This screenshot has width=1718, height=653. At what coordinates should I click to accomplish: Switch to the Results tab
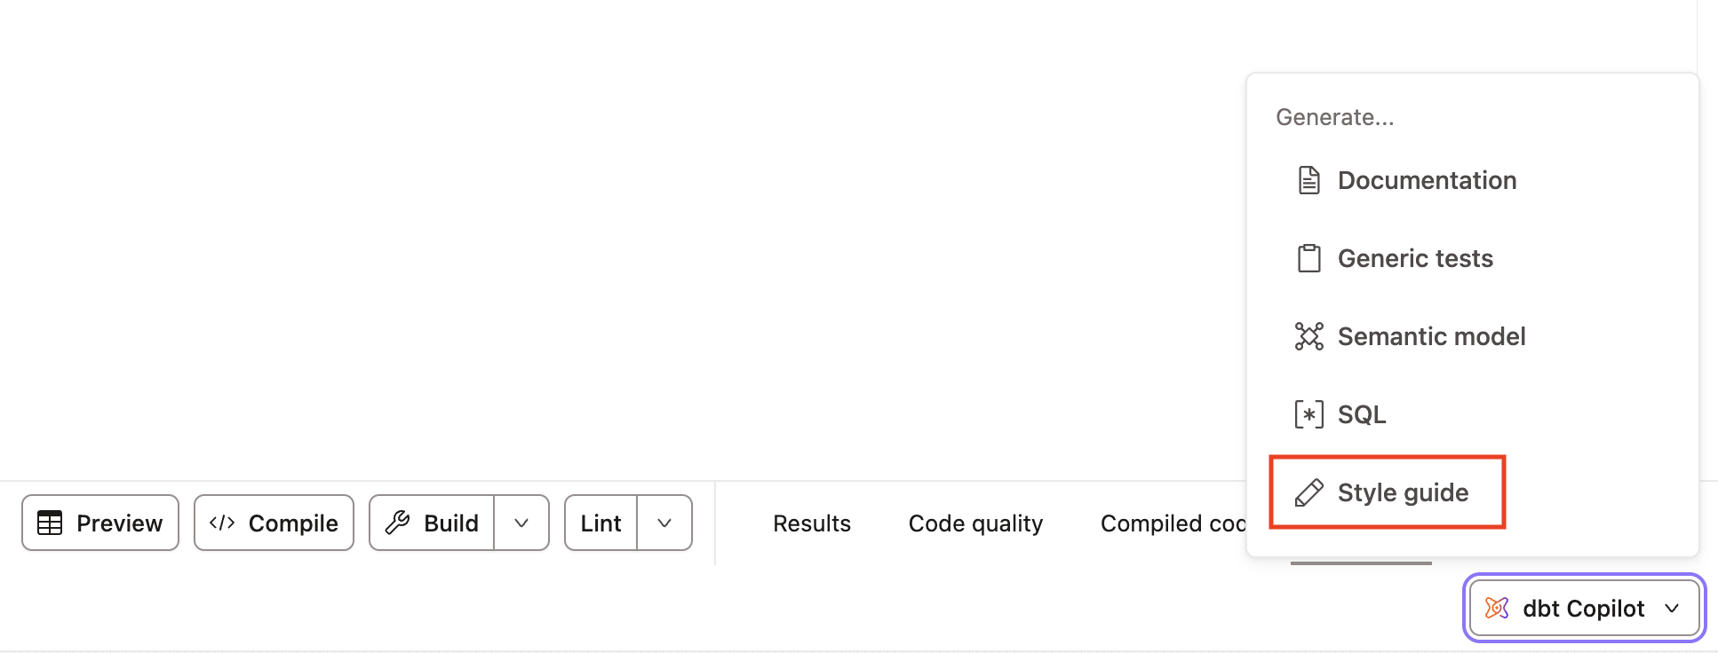[x=811, y=523]
